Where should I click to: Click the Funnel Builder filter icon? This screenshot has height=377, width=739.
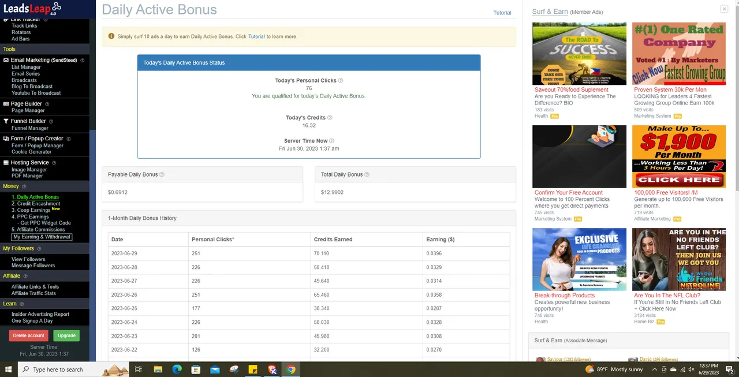point(6,121)
